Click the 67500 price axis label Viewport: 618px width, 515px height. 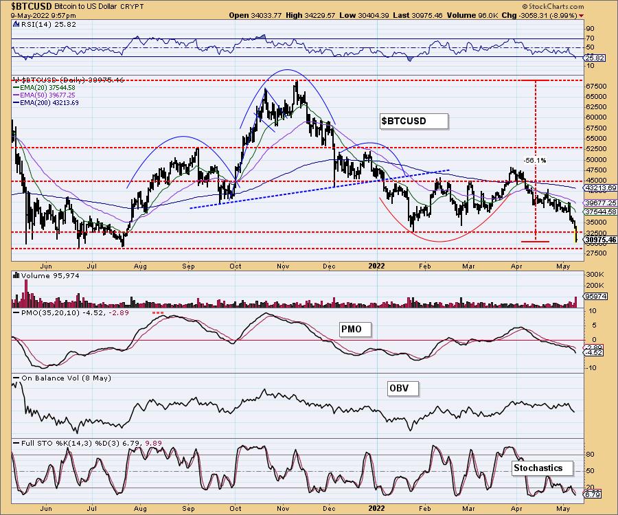(596, 87)
